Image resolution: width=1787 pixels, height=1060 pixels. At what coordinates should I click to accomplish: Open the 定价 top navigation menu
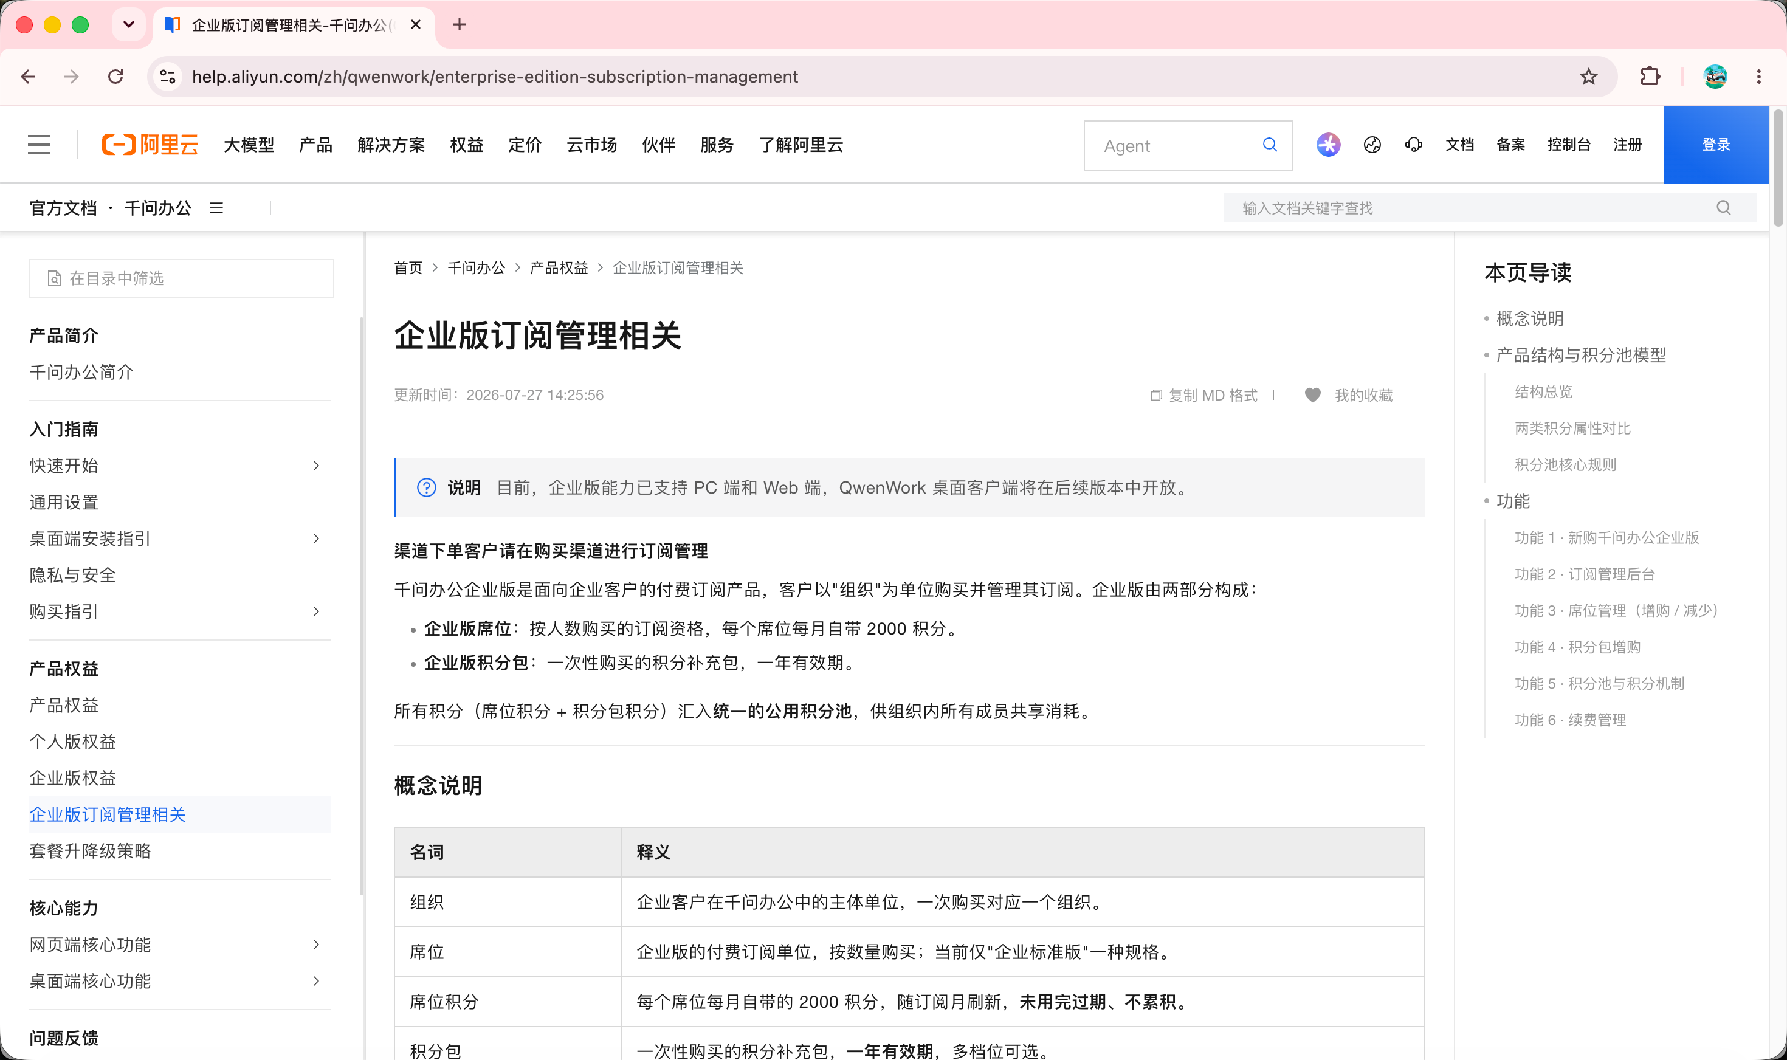pyautogui.click(x=525, y=145)
